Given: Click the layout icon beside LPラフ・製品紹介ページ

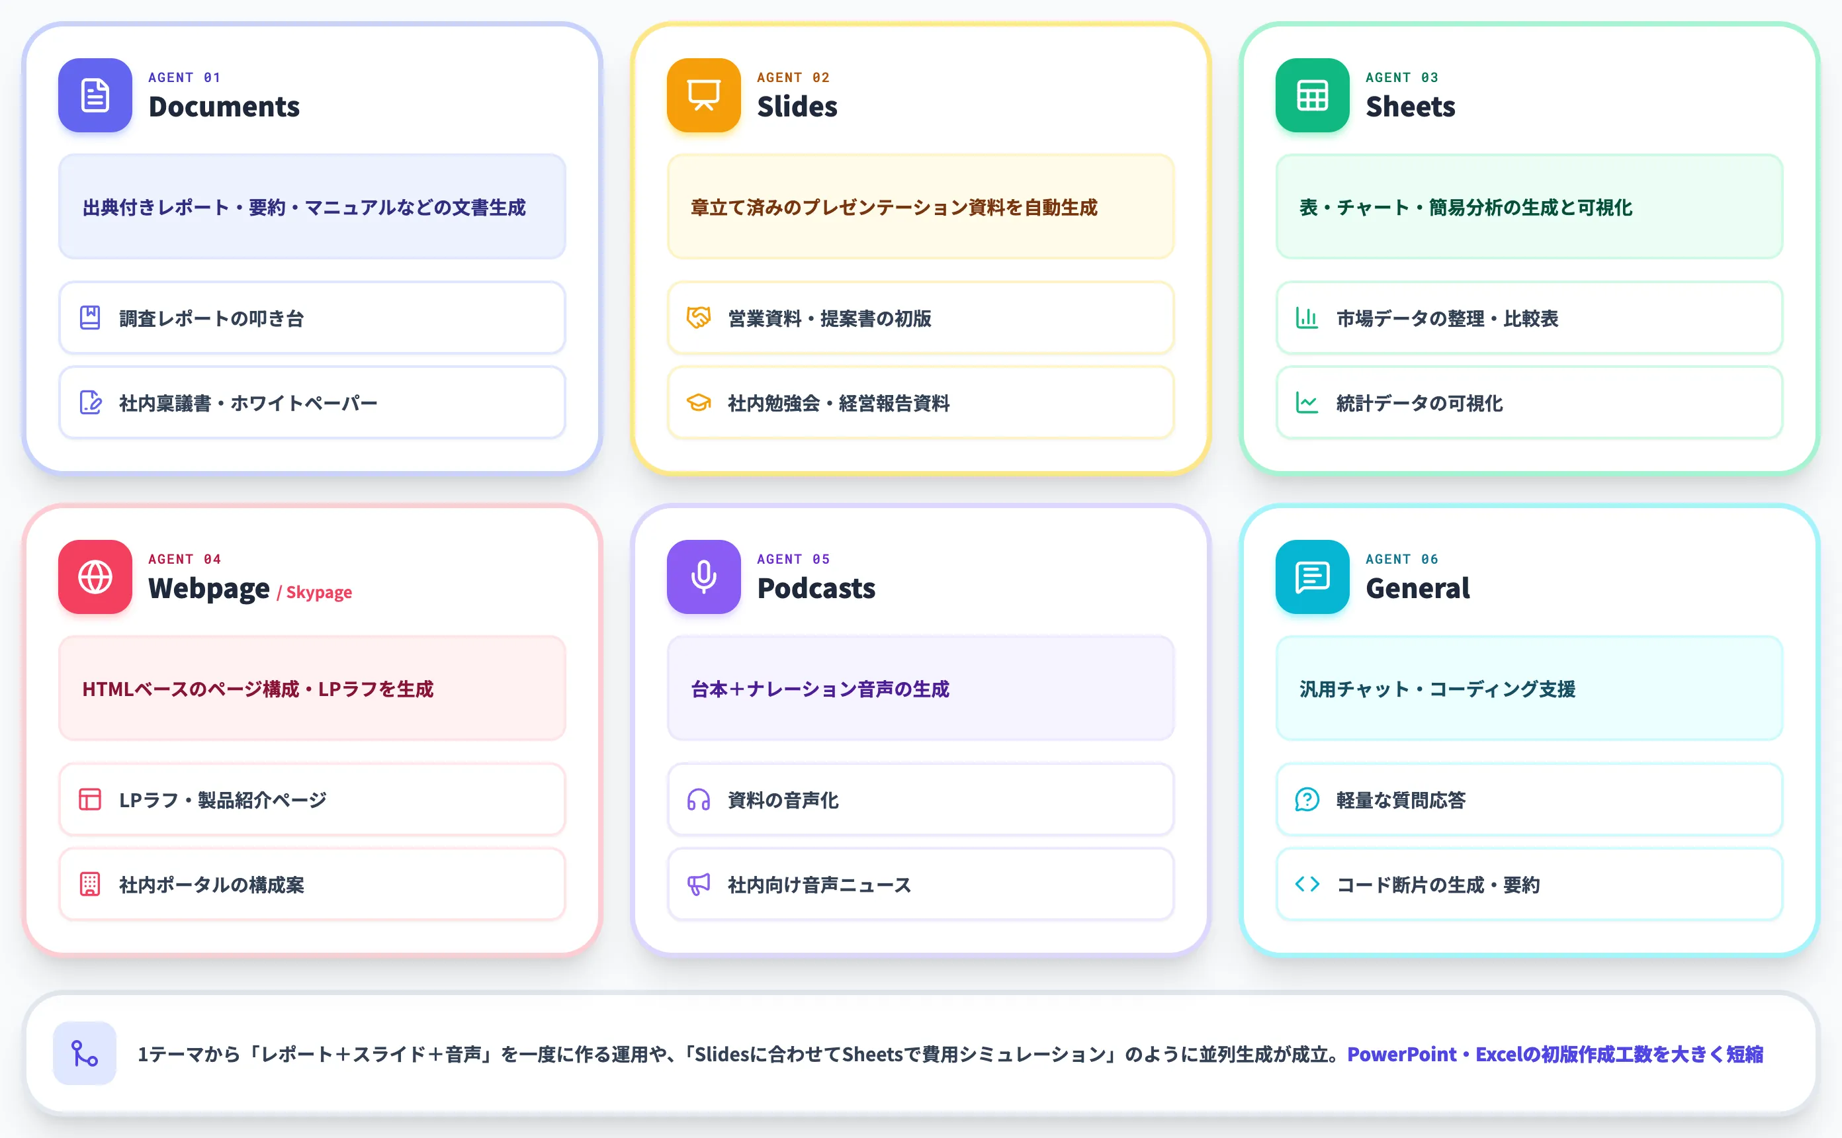Looking at the screenshot, I should coord(90,799).
